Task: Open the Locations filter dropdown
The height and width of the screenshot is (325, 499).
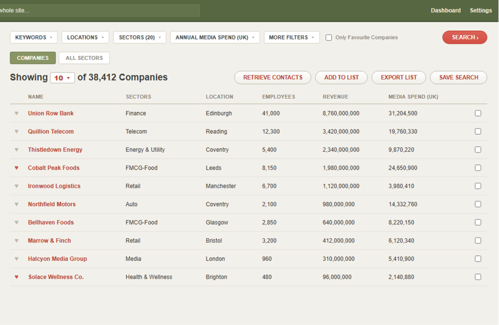Action: (x=85, y=37)
